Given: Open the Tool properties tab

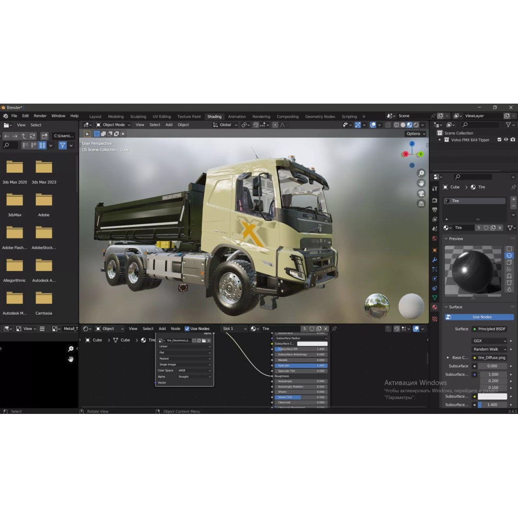Looking at the screenshot, I should (x=435, y=188).
